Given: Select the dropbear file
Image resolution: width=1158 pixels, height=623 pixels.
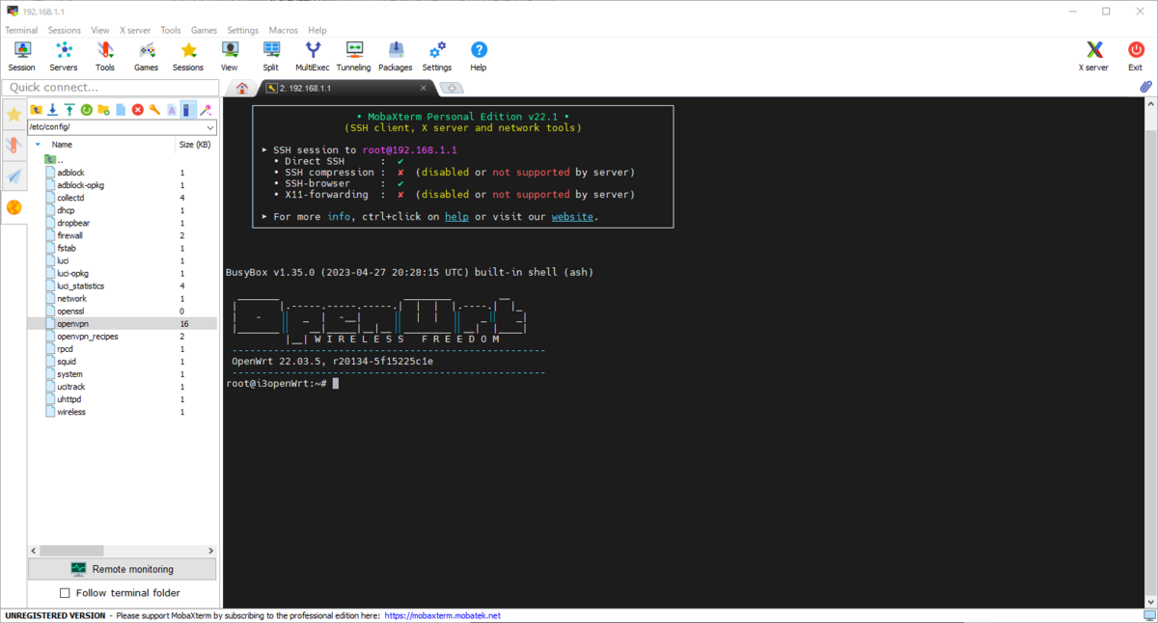Looking at the screenshot, I should point(123,223).
